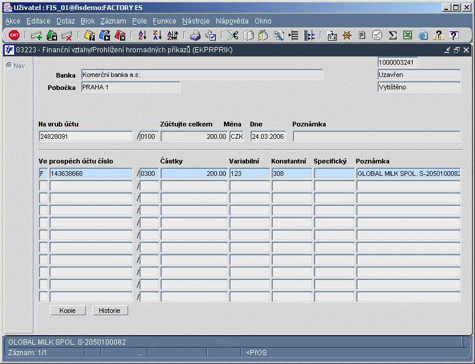Click the round gauge dial icon
Viewport: 475px width, 364px height.
tap(377, 36)
